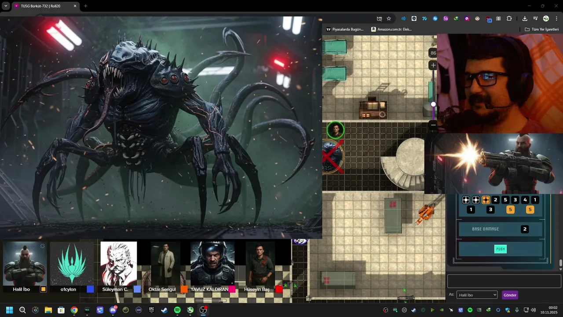Open OBS Studio from the taskbar

tap(203, 310)
